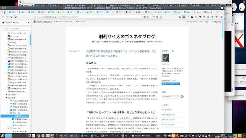Open the Login link on Hatena header
Viewport: 246px width, 138px height.
(x=201, y=22)
